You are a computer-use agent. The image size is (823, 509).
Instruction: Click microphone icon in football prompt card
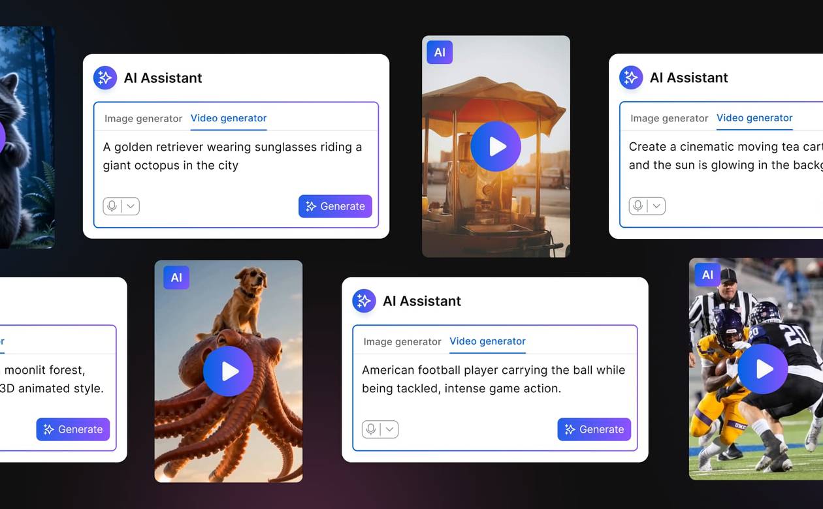click(371, 429)
